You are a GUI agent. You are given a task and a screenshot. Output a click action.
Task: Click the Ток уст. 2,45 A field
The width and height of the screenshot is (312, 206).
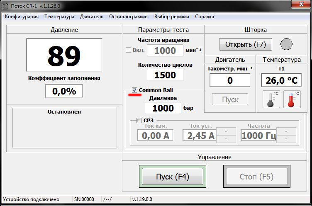click(x=200, y=135)
